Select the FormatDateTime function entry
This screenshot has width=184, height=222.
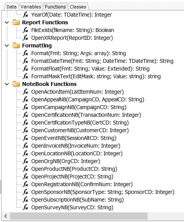coord(102,61)
